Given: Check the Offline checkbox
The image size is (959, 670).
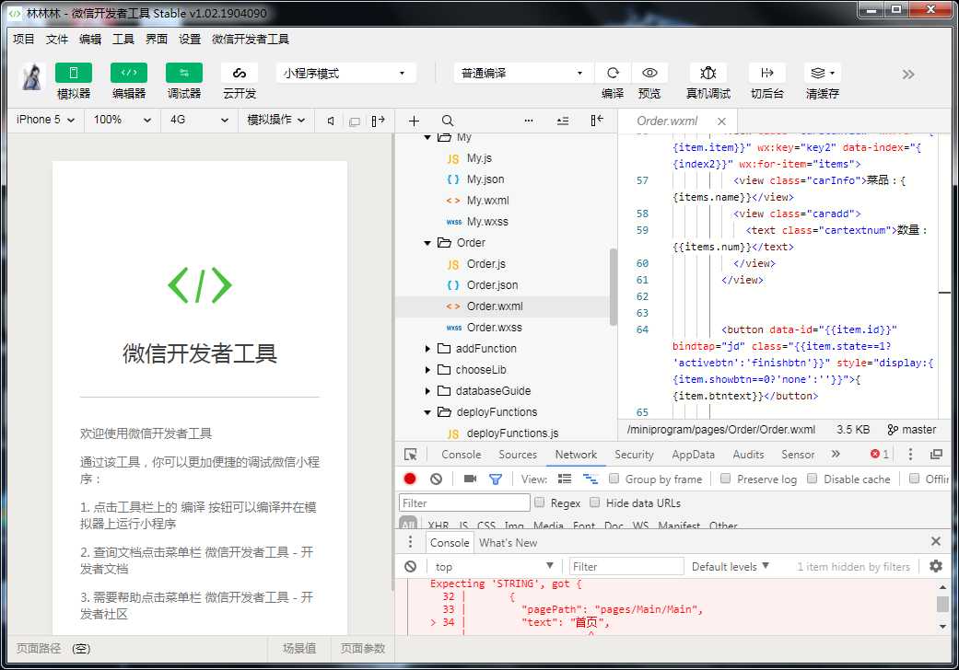Looking at the screenshot, I should 914,479.
